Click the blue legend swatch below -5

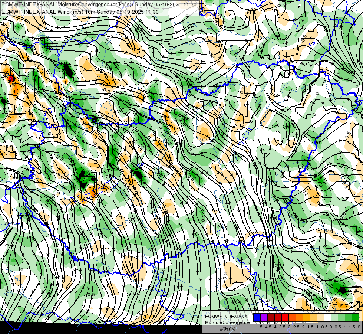pyautogui.click(x=257, y=318)
